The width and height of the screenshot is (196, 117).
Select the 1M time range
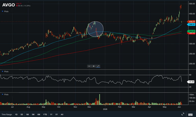click(27, 114)
